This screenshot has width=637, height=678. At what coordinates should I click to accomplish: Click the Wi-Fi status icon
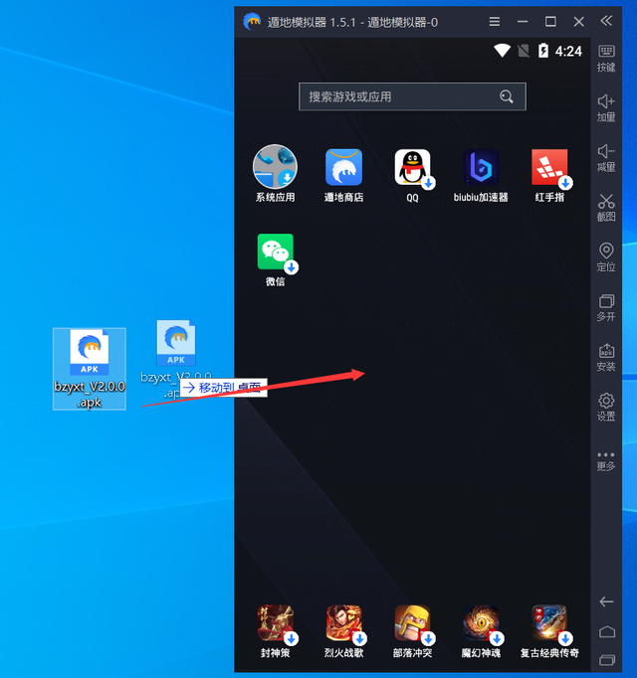[503, 51]
